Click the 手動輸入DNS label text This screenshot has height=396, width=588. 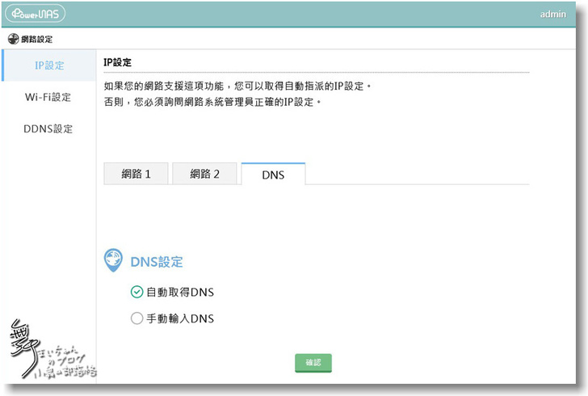click(180, 318)
